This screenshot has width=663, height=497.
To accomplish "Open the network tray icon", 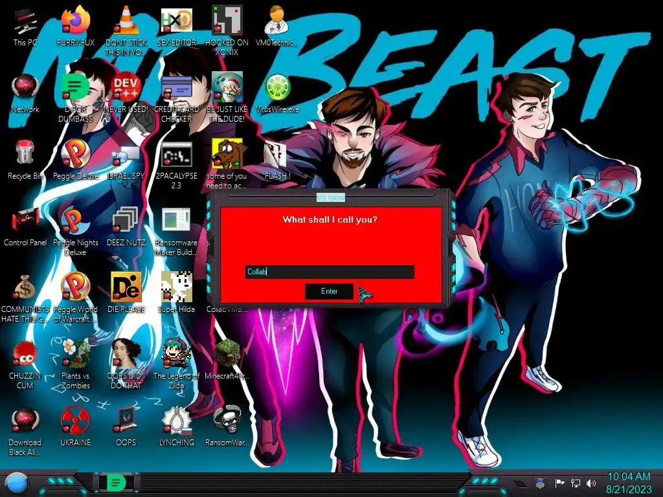I will point(576,483).
